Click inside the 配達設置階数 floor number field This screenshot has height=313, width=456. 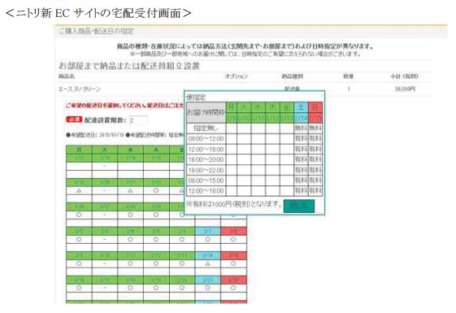(138, 120)
